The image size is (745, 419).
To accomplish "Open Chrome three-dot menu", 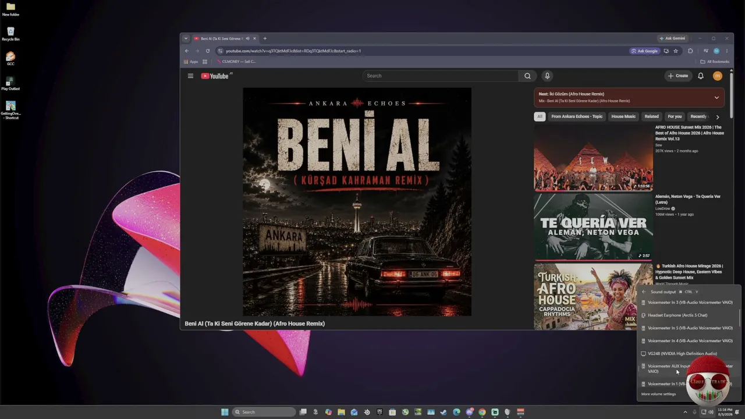I will [x=726, y=51].
